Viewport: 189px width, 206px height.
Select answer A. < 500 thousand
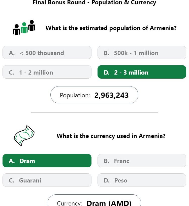(47, 53)
